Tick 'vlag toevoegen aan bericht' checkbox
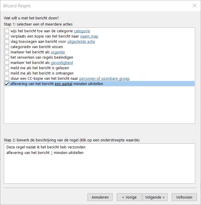201x205 pixels. pyautogui.click(x=7, y=42)
